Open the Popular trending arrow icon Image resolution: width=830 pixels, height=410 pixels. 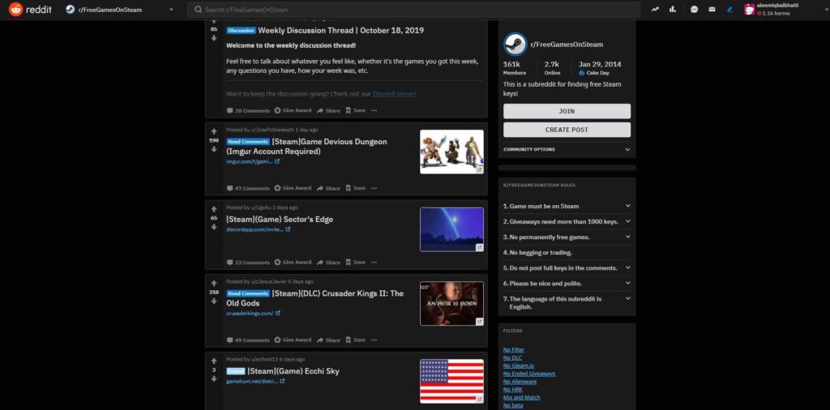(x=655, y=10)
